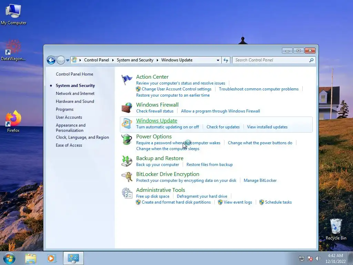The height and width of the screenshot is (265, 353).
Task: Expand the recent pages dropdown arrow
Action: point(68,60)
